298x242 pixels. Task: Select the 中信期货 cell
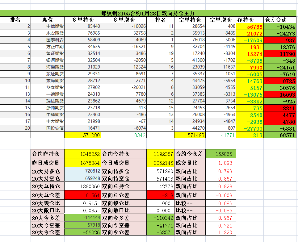48,27
